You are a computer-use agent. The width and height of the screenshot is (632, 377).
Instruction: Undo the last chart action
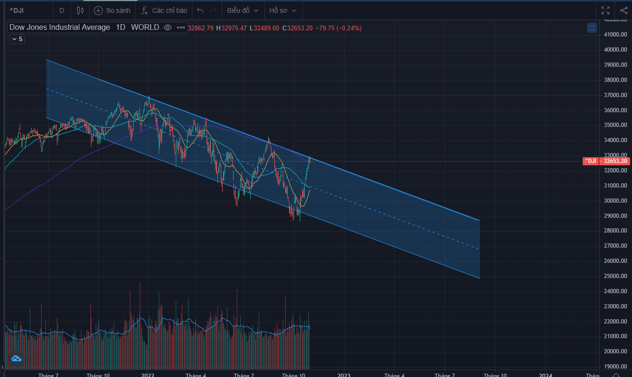click(x=200, y=10)
